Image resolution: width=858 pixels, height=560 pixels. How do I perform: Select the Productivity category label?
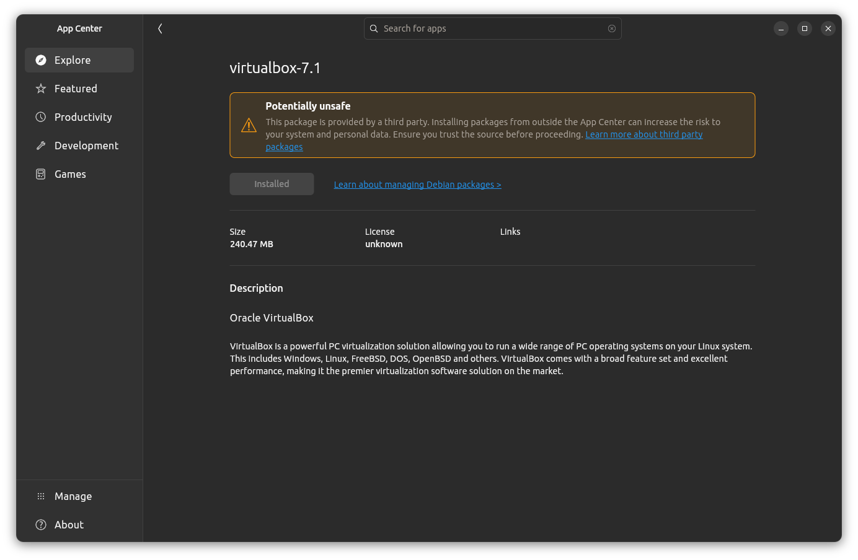tap(83, 117)
